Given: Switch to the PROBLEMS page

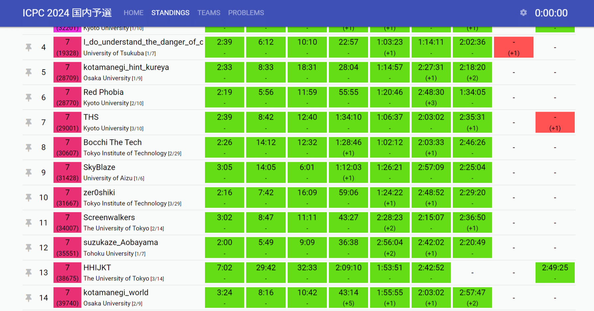Looking at the screenshot, I should (246, 13).
